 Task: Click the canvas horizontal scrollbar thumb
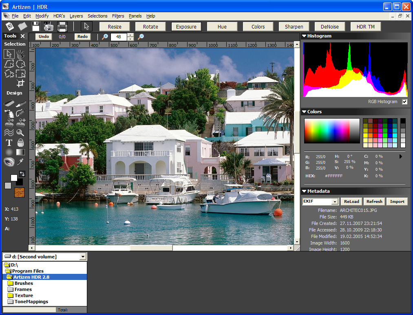pos(151,248)
